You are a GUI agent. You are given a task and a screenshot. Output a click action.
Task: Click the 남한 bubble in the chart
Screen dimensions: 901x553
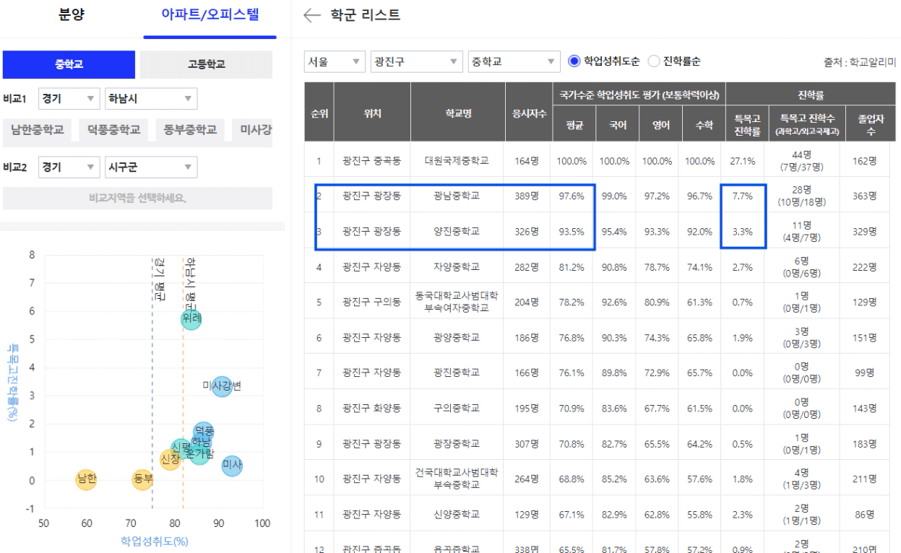pos(87,479)
